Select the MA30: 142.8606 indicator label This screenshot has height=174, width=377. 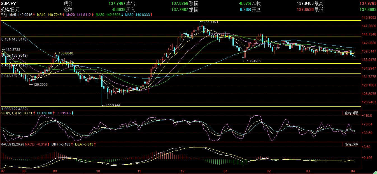[x=108, y=15]
